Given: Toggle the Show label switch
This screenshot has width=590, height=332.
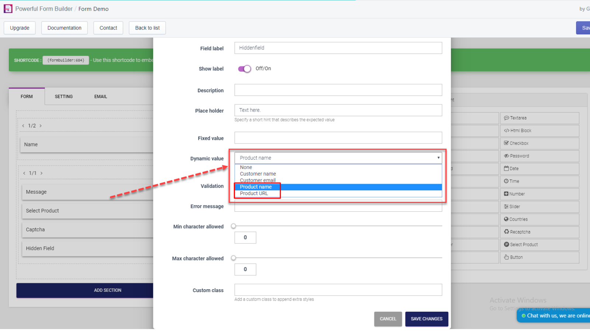Looking at the screenshot, I should [244, 69].
